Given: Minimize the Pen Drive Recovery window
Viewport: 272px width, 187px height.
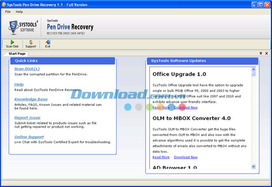Looking at the screenshot, I should pos(255,4).
